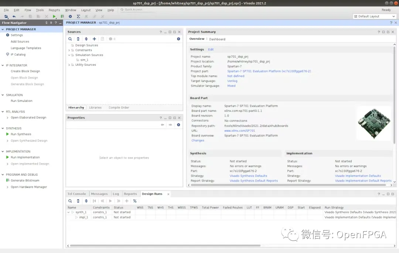Switch to Compile Order tab
Viewport: 399px width, 253px height.
pos(119,108)
